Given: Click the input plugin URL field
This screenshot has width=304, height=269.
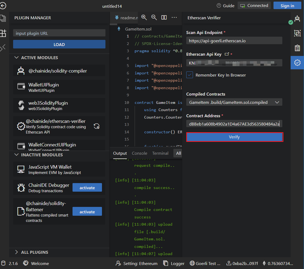Looking at the screenshot, I should click(x=59, y=33).
